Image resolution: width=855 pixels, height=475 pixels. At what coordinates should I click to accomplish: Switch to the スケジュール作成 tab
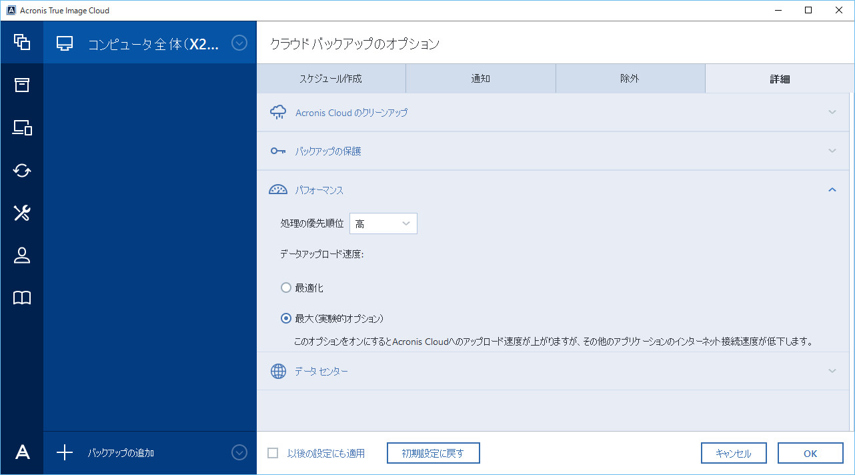coord(331,78)
